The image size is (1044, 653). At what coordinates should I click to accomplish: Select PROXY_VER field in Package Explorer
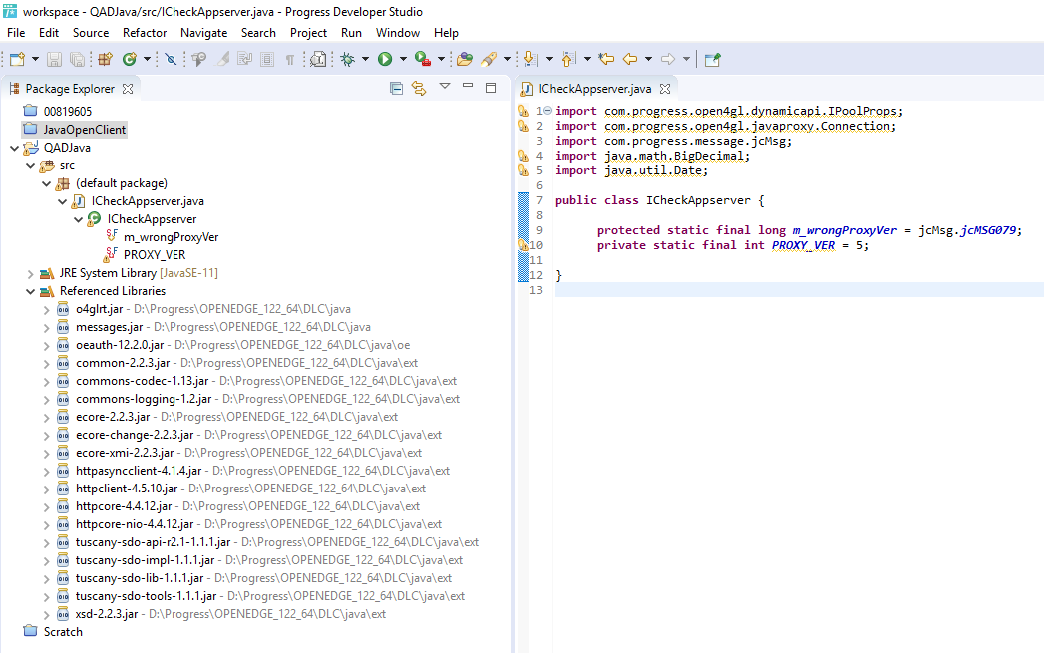[x=155, y=255]
